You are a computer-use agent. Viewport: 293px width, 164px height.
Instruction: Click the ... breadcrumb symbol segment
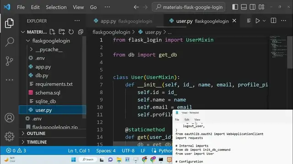(x=169, y=32)
